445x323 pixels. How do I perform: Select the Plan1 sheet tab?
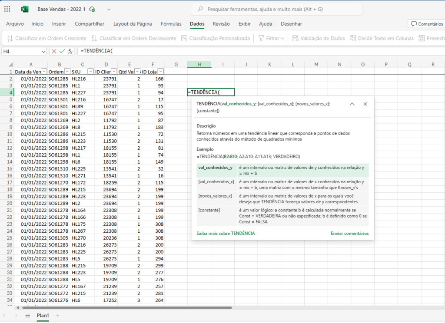pos(43,316)
